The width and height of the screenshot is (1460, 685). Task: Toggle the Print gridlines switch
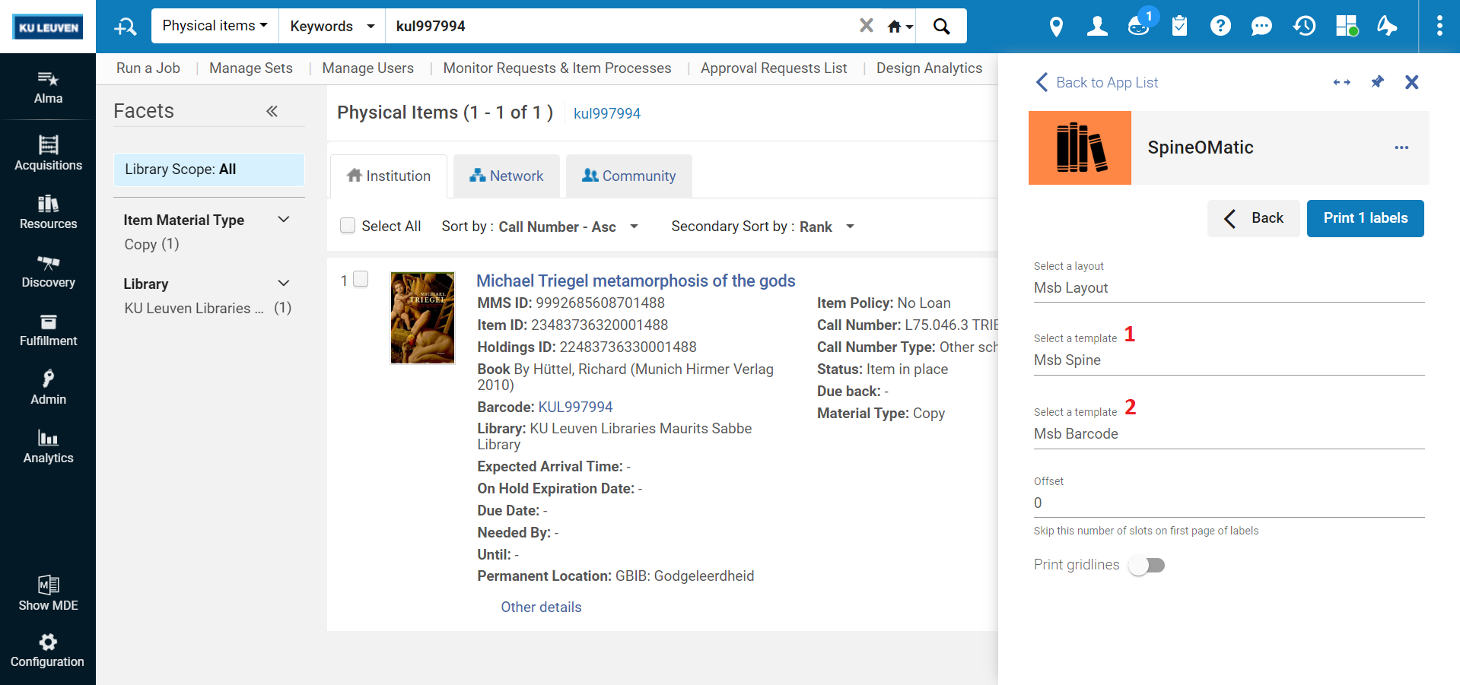1147,565
